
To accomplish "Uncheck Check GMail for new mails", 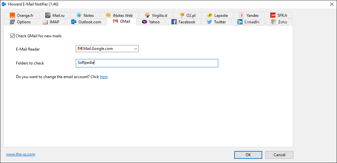I will click(x=12, y=36).
